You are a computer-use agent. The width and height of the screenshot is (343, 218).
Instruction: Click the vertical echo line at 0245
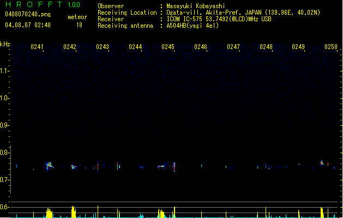point(174,167)
